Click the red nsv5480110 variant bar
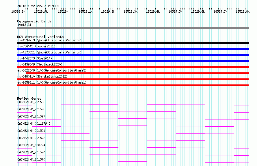The width and height of the screenshot is (257, 166). tap(133, 79)
